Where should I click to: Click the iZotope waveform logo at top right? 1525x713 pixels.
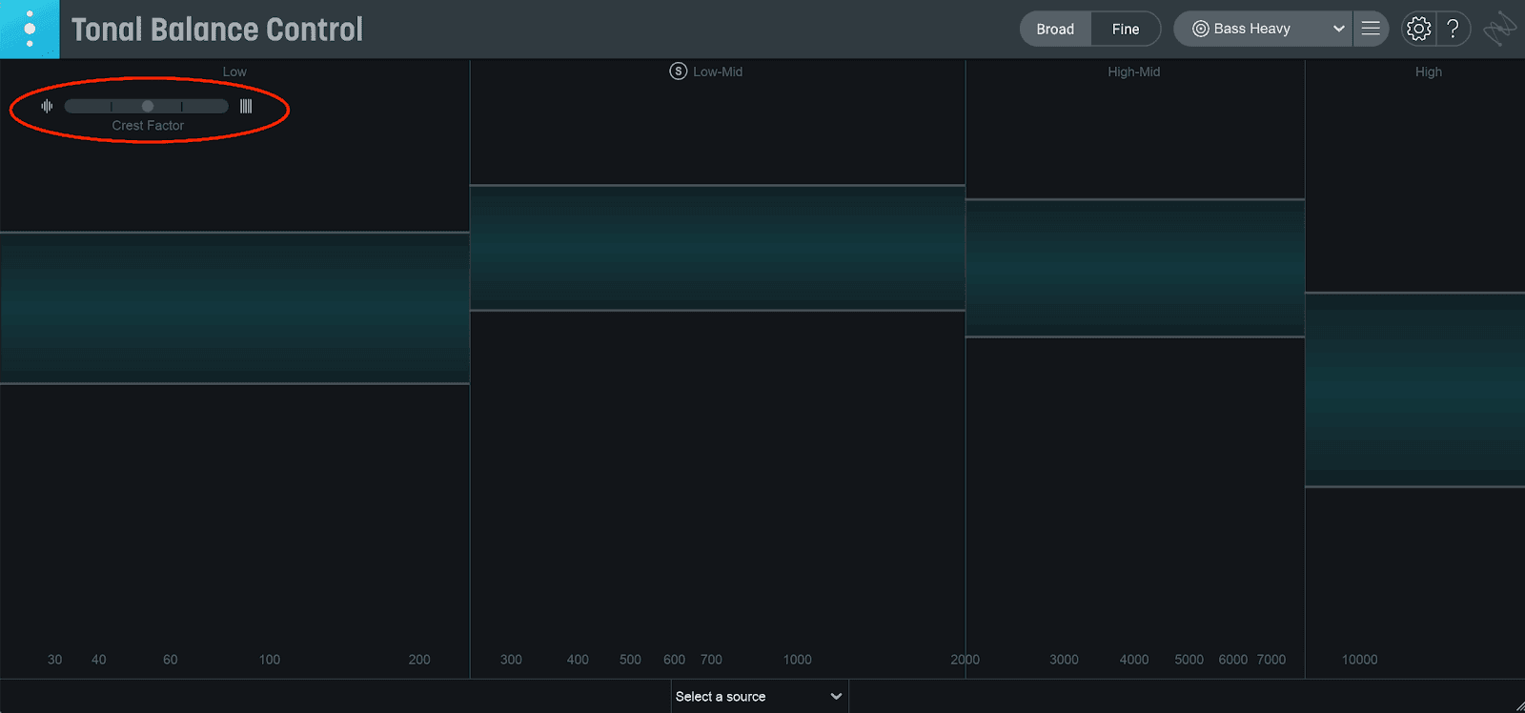coord(1499,29)
